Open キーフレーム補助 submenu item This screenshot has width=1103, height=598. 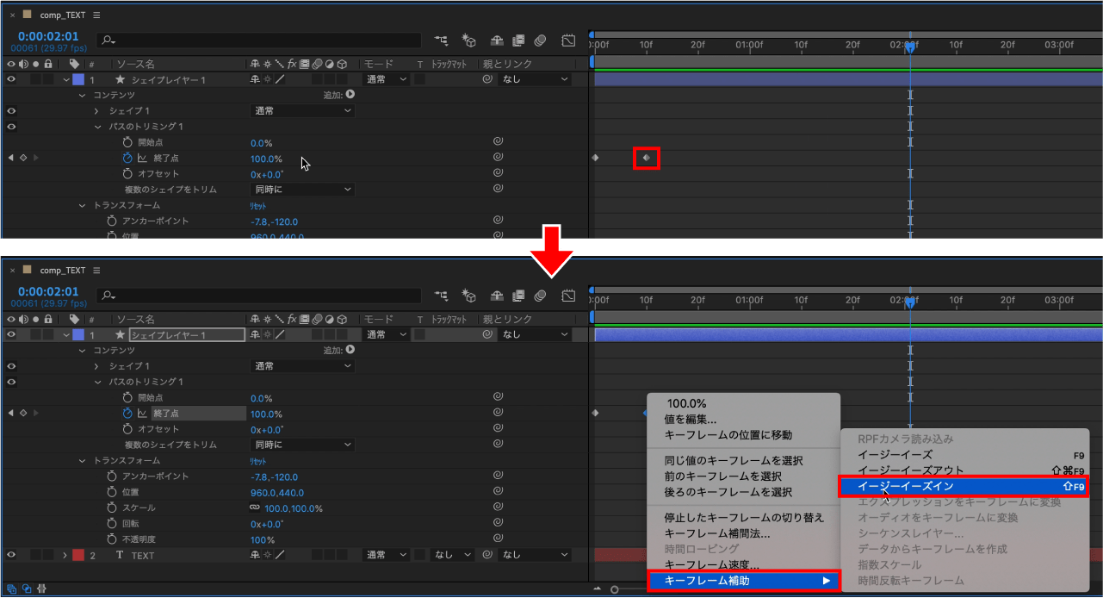click(x=742, y=581)
